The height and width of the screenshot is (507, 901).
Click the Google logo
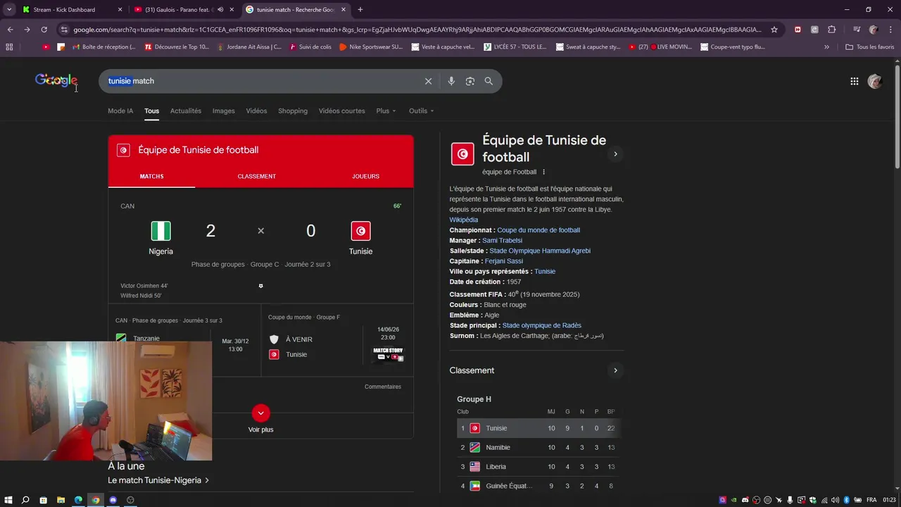point(56,80)
